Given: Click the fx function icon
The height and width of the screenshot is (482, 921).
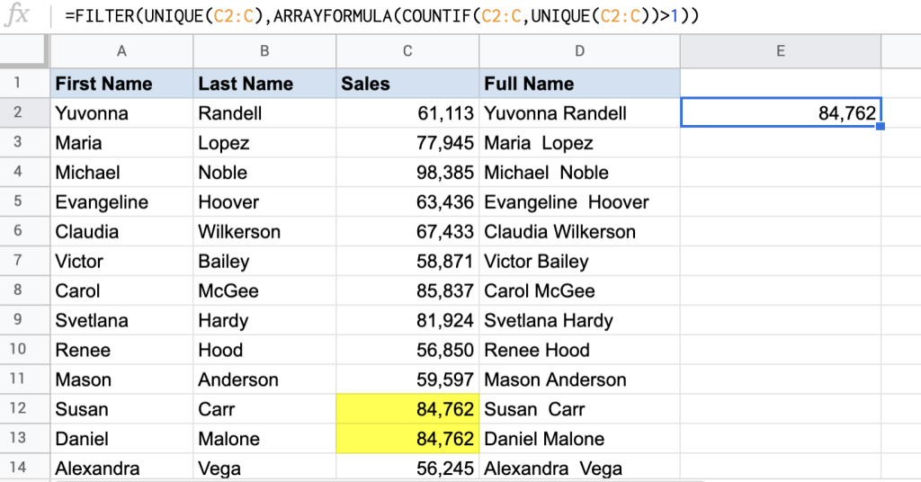Looking at the screenshot, I should pyautogui.click(x=18, y=16).
